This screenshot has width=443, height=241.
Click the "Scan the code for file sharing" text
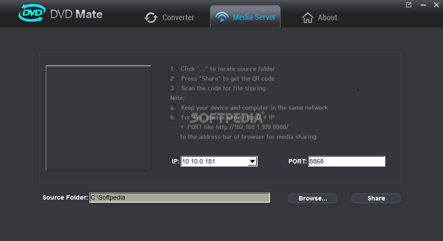223,89
